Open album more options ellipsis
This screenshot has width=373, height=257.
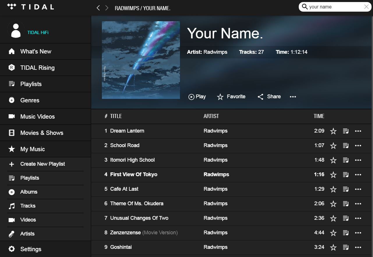click(293, 97)
